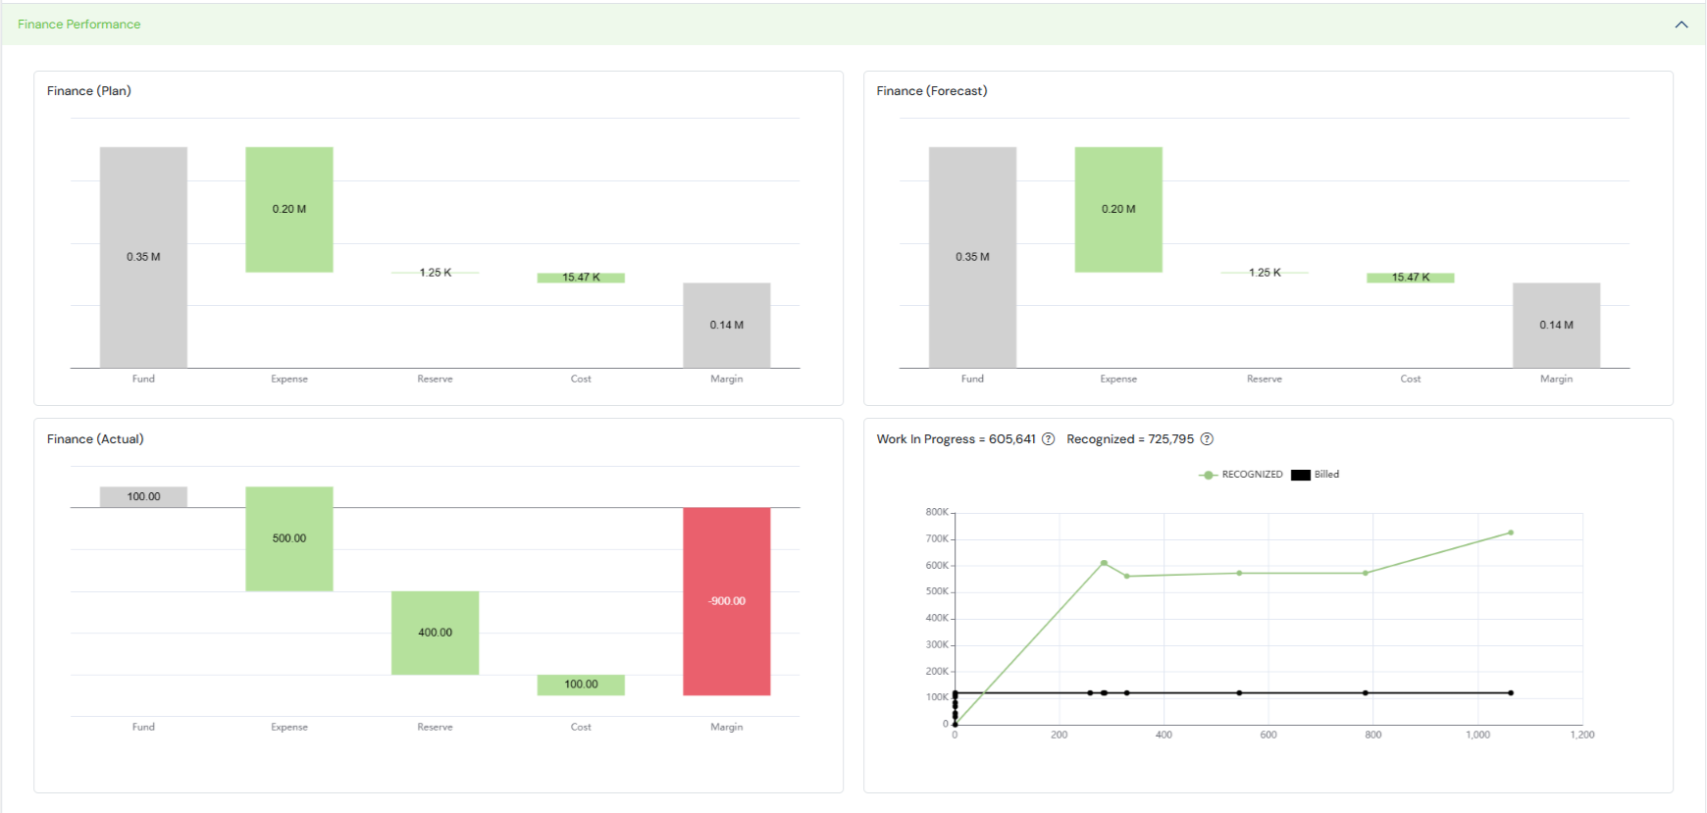Select the Margin bar in Finance (Forecast)

click(1556, 325)
